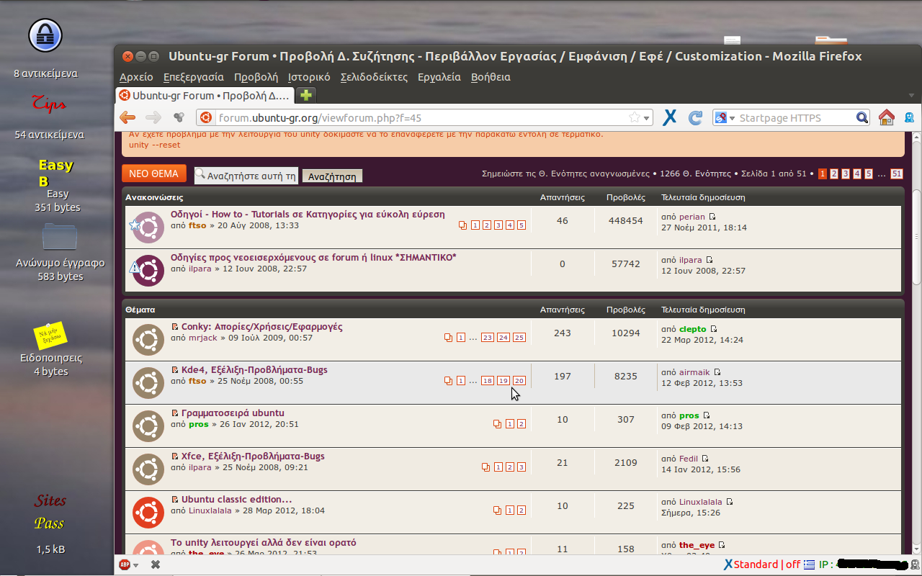Open the KeePassX lock icon on the desktop
Screen dimensions: 922x576
45,36
